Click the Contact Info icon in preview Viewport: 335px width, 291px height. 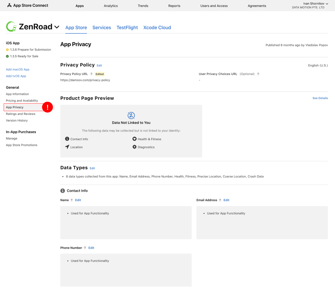(67, 139)
